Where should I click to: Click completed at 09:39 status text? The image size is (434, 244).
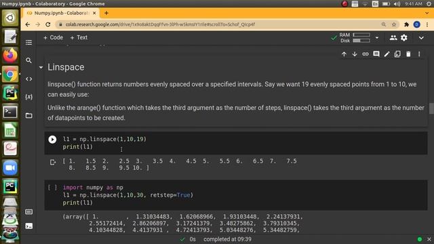[x=227, y=239]
